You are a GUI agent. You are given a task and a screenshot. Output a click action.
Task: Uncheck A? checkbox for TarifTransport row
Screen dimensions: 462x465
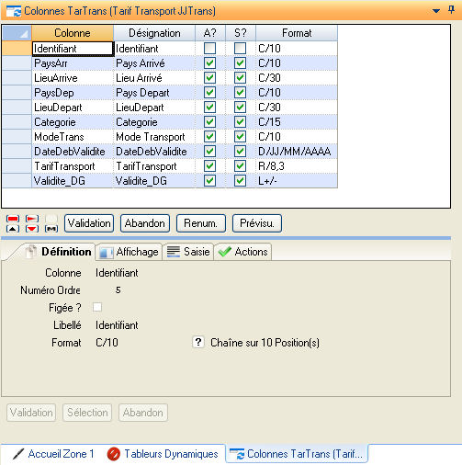pyautogui.click(x=209, y=166)
